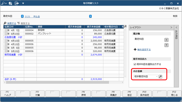Move the aggregation axis up

(x=166, y=40)
